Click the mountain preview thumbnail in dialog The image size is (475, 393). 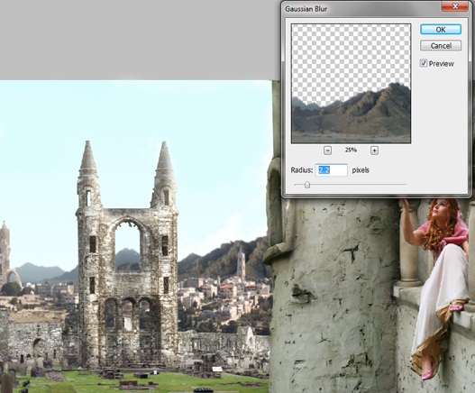(351, 83)
